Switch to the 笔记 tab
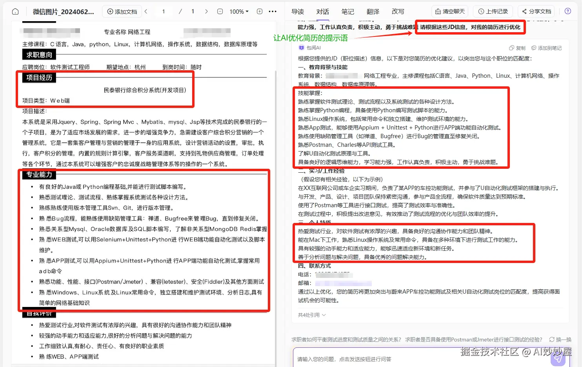 point(348,11)
